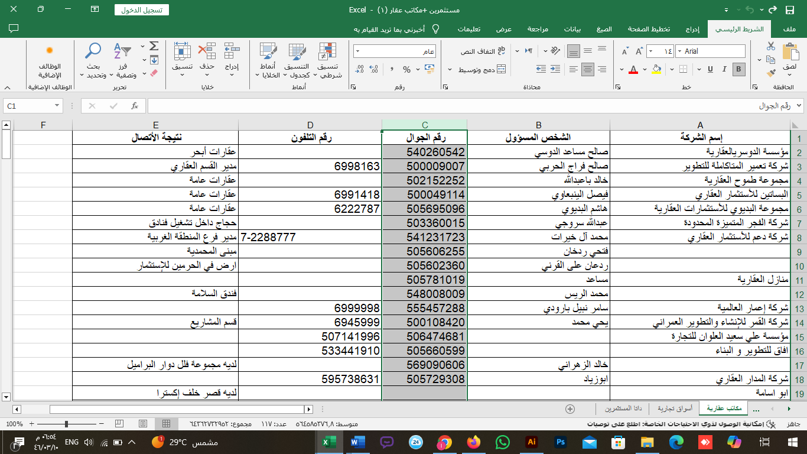Open the Insert (إدراج) ribbon tab
Viewport: 807px width, 454px height.
(692, 29)
